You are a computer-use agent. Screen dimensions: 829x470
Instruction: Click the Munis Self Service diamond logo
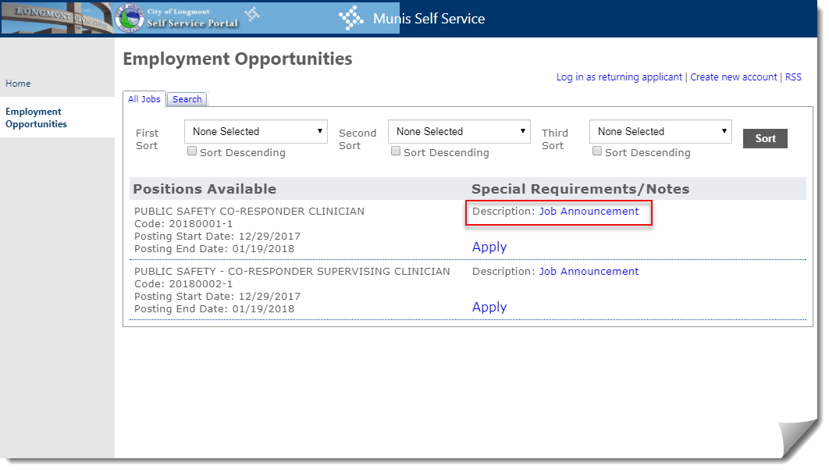click(350, 19)
